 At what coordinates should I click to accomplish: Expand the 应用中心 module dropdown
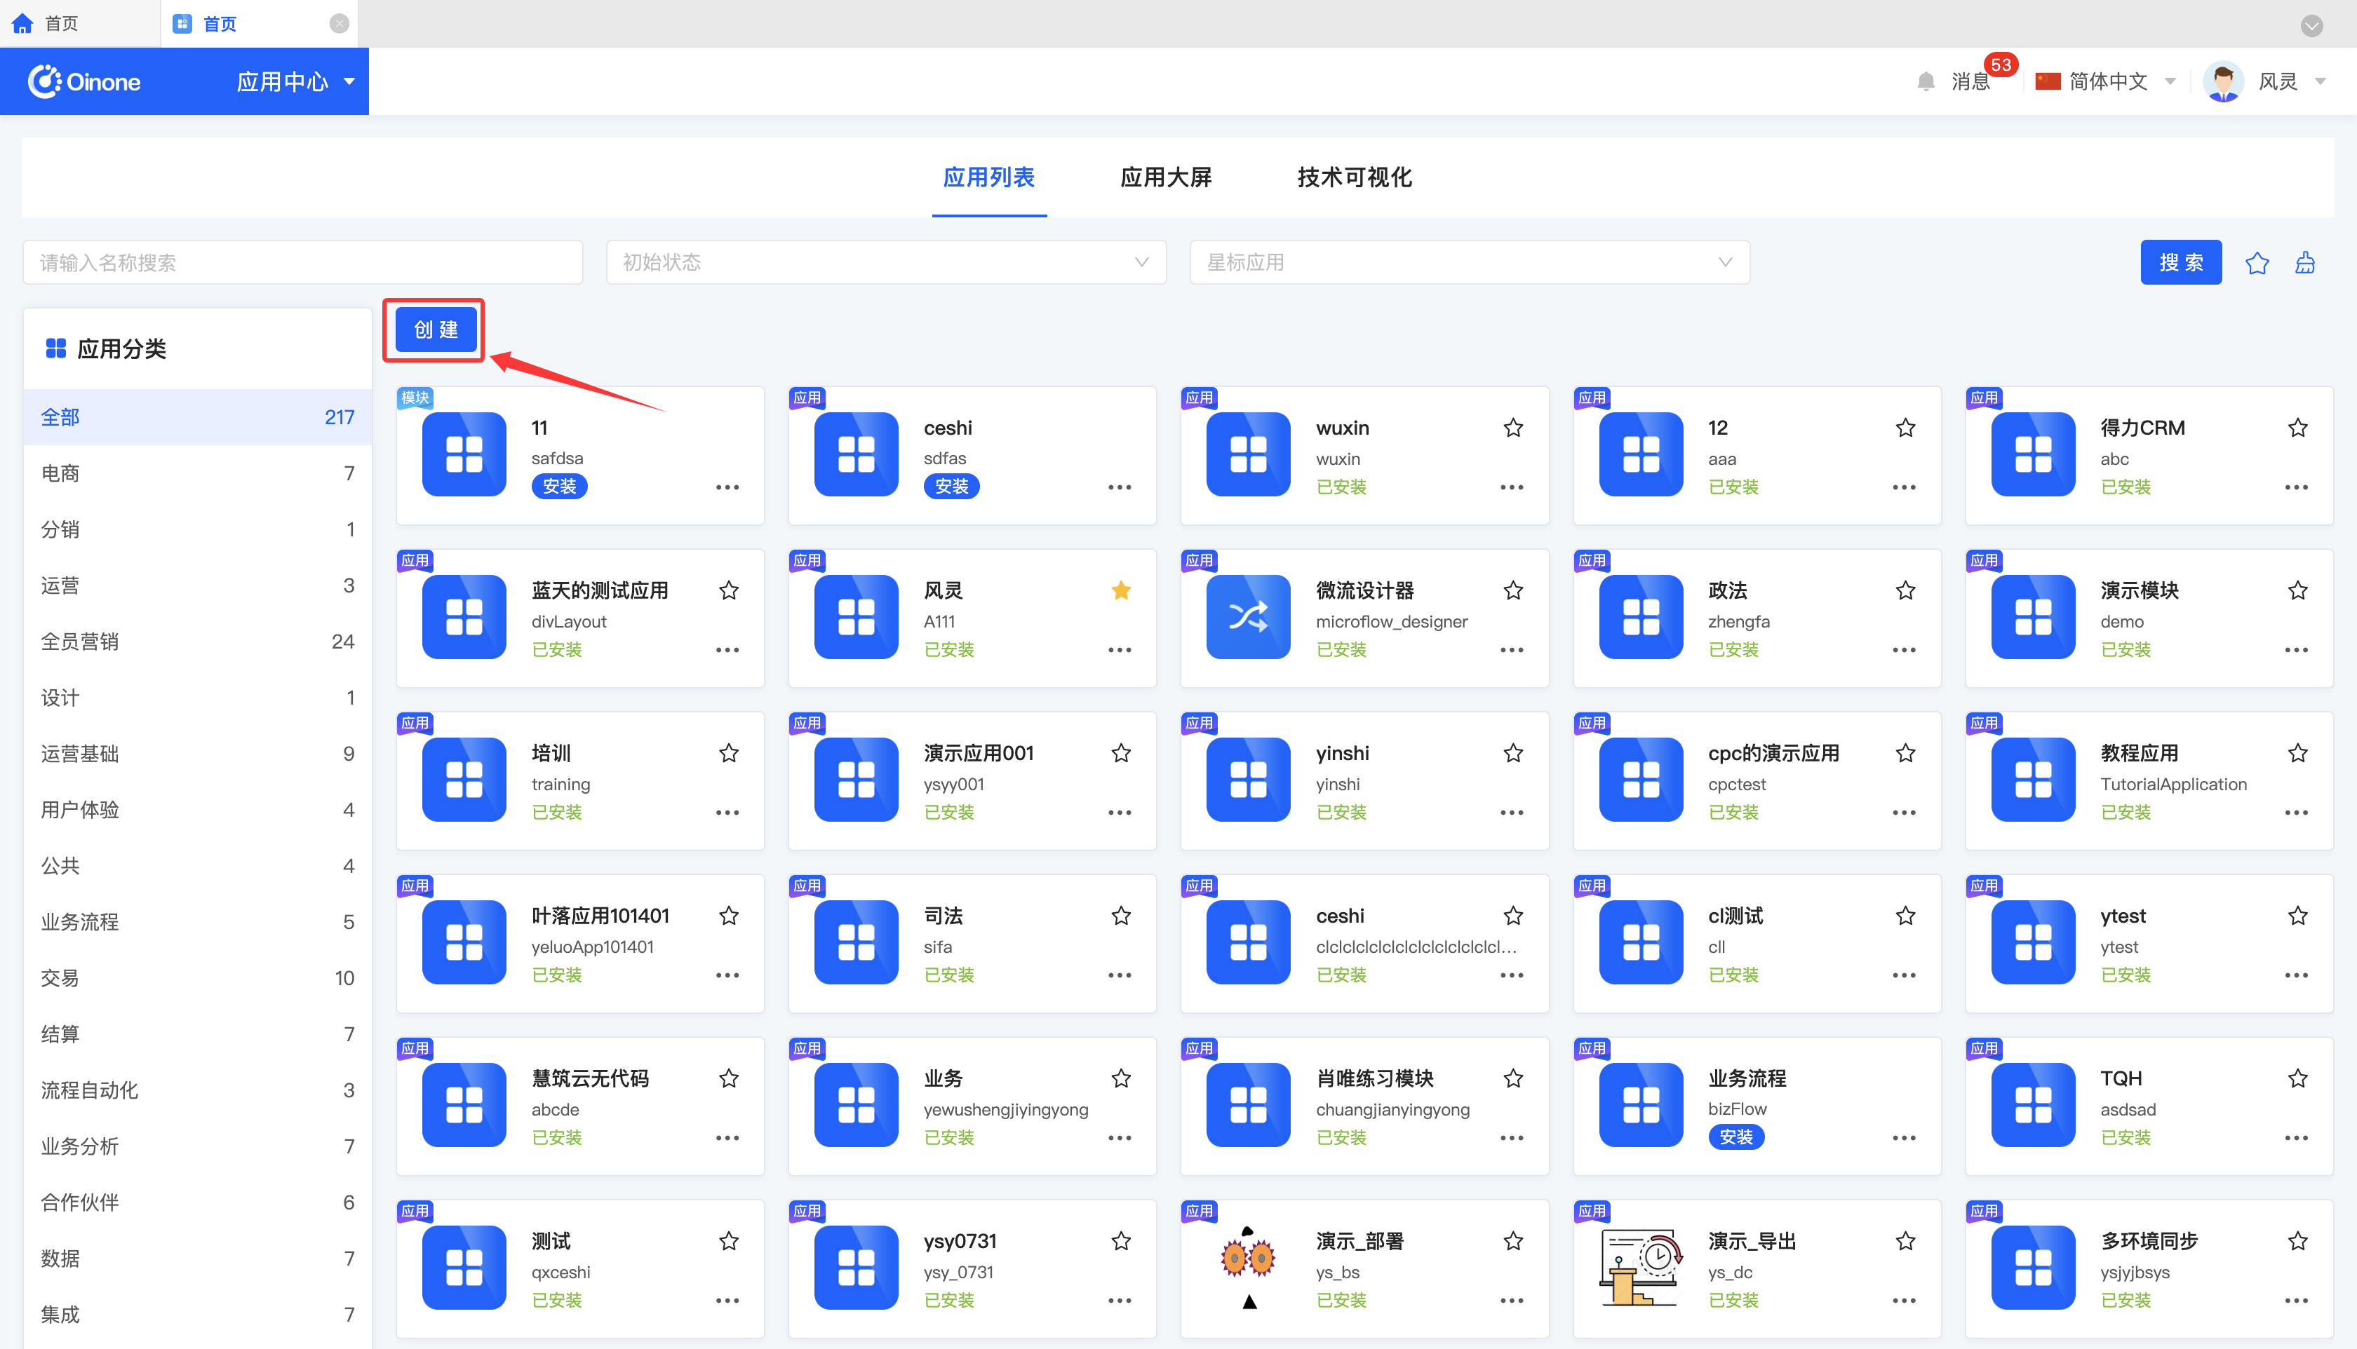pos(295,81)
